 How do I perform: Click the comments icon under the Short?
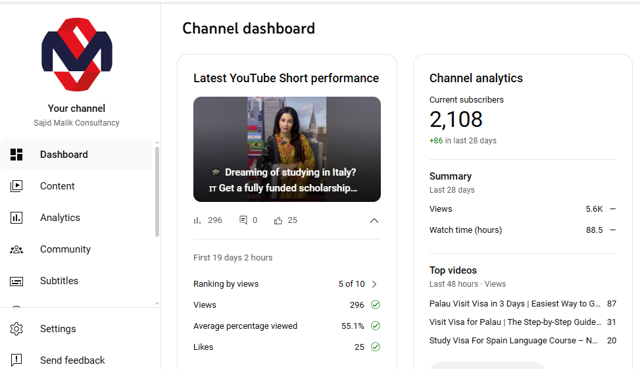[x=243, y=220]
